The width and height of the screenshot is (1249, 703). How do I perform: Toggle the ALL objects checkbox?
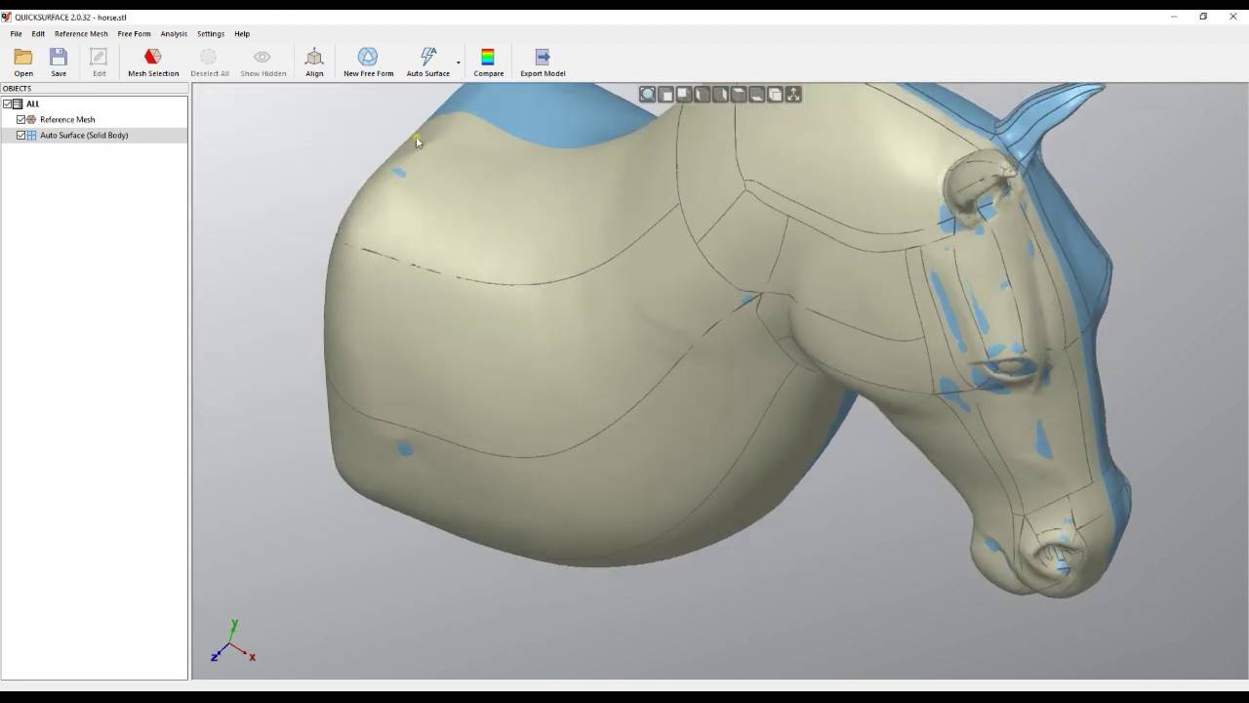(x=7, y=103)
